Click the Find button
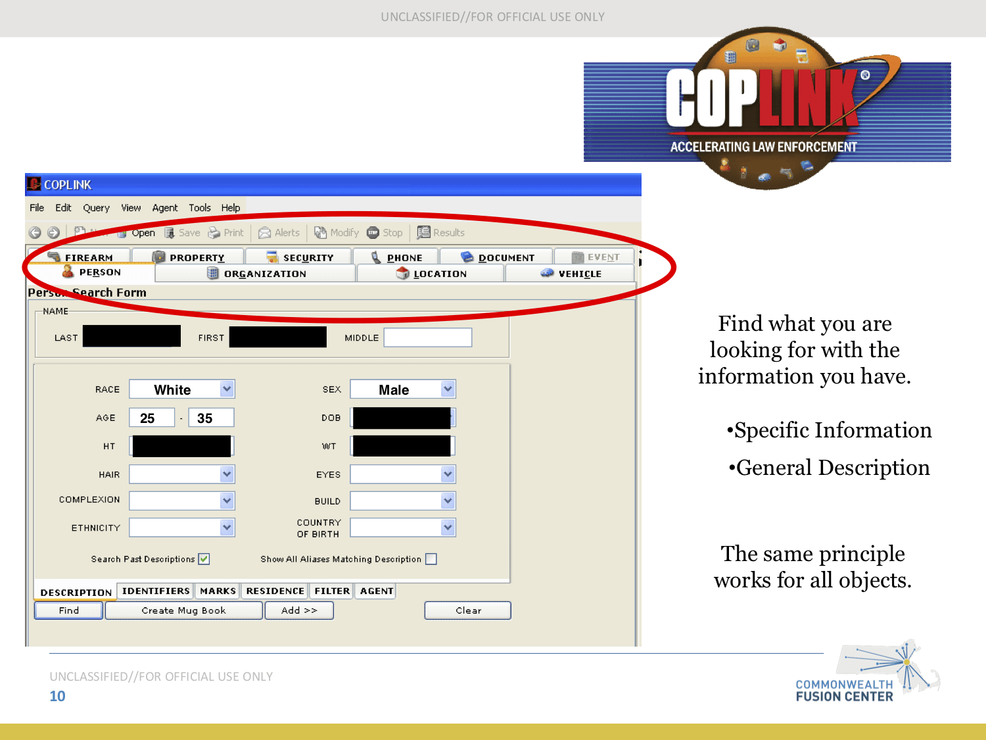 (68, 610)
